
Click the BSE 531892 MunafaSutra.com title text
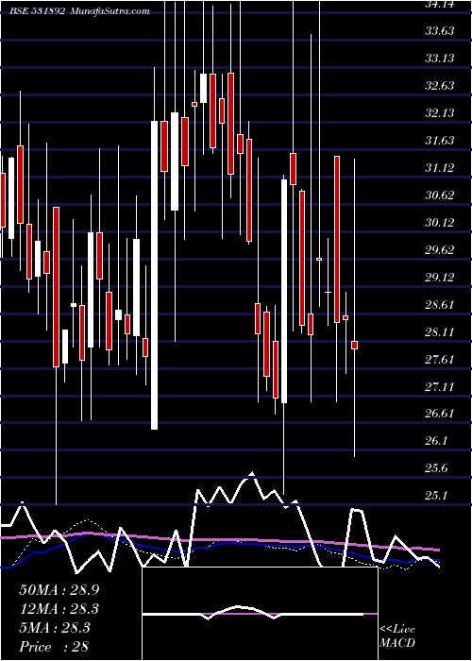(79, 11)
